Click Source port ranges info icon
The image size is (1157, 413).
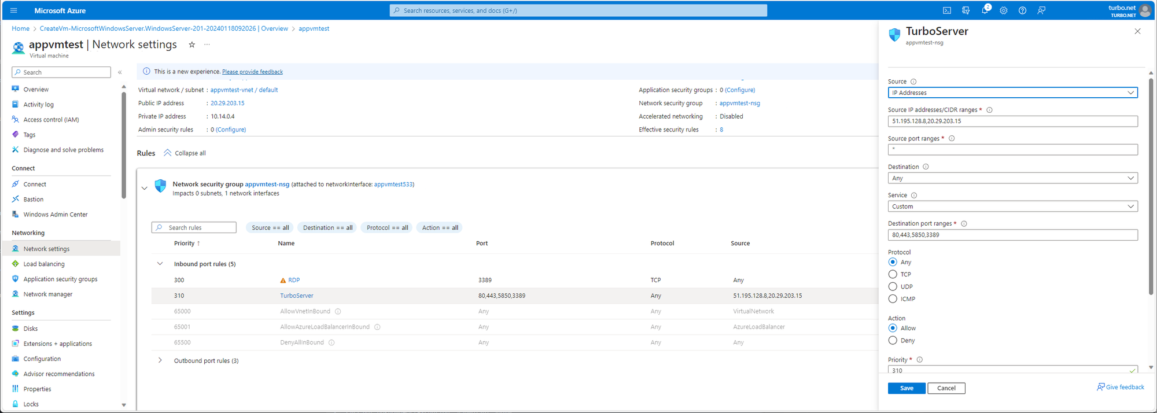[x=952, y=138]
